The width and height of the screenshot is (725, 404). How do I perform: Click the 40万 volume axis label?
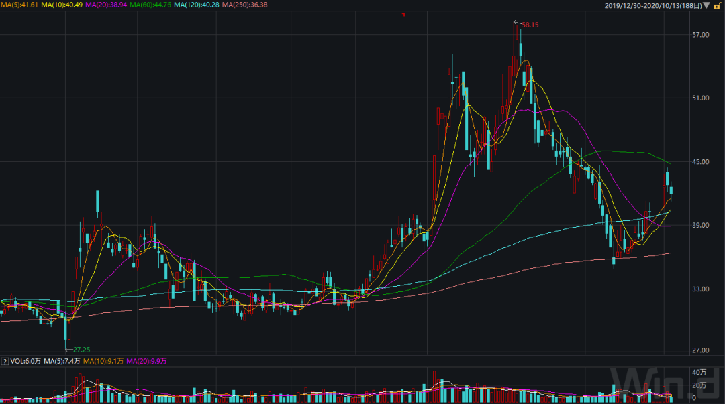tap(699, 372)
